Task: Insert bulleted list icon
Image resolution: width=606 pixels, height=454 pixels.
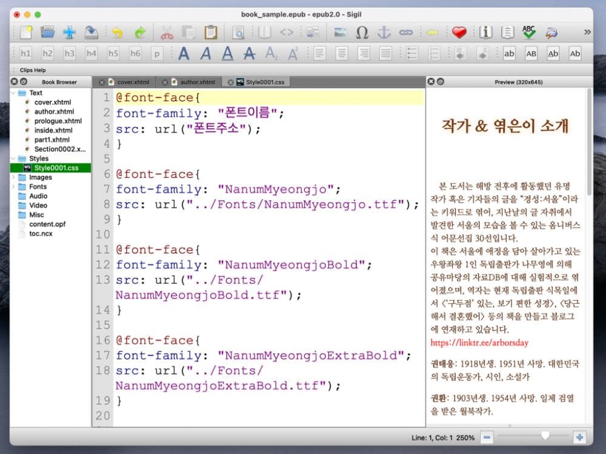Action: (x=412, y=53)
